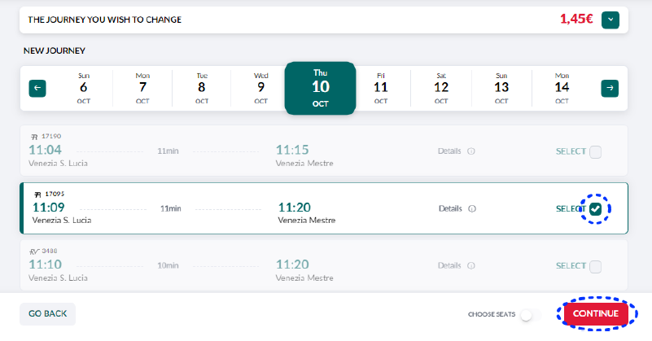Viewport: 652px width, 341px height.
Task: Click info icon for 11:04 train details
Action: pos(471,151)
